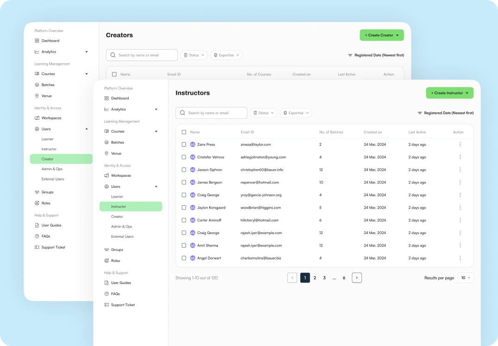Select Learner under Users in Instructors sidebar

coord(117,197)
